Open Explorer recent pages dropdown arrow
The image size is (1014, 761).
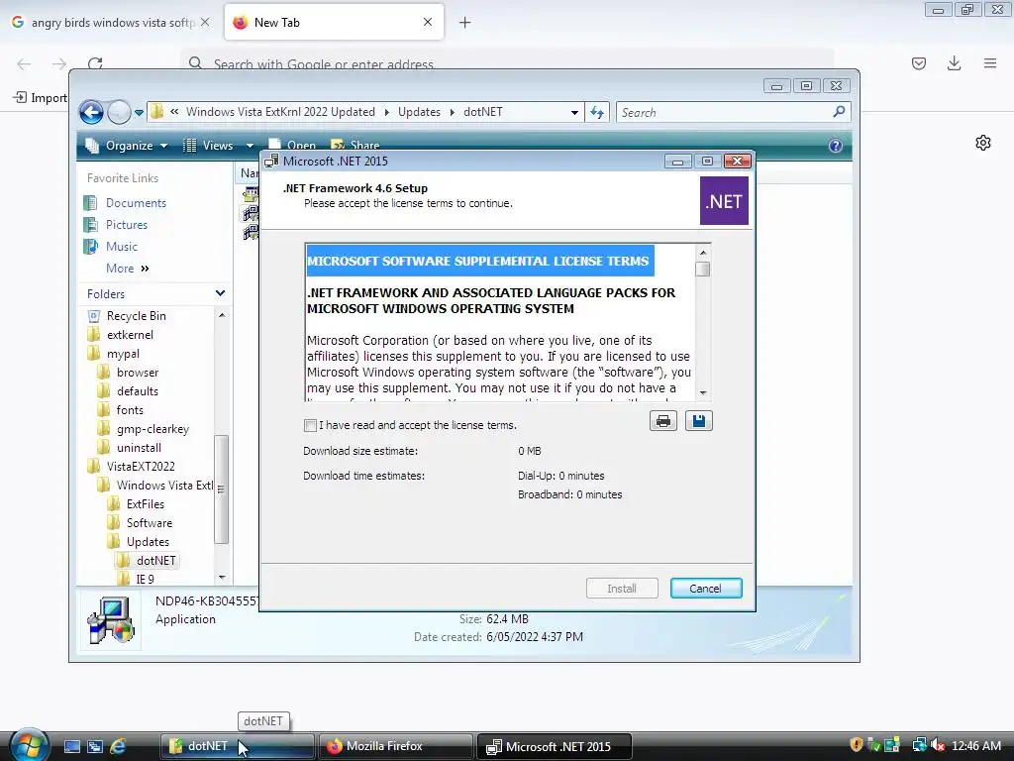coord(139,113)
